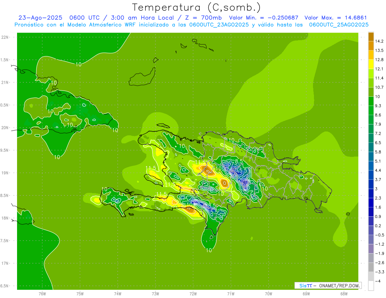Click the legend value "2.3"
Image resolution: width=386 pixels, height=298 pixels.
378,198
